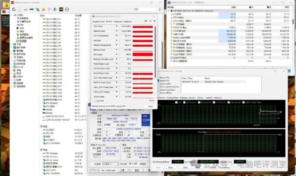This screenshot has width=296, height=176.
Task: Enable the Stress GPU(s) checkbox
Action: pos(158,92)
